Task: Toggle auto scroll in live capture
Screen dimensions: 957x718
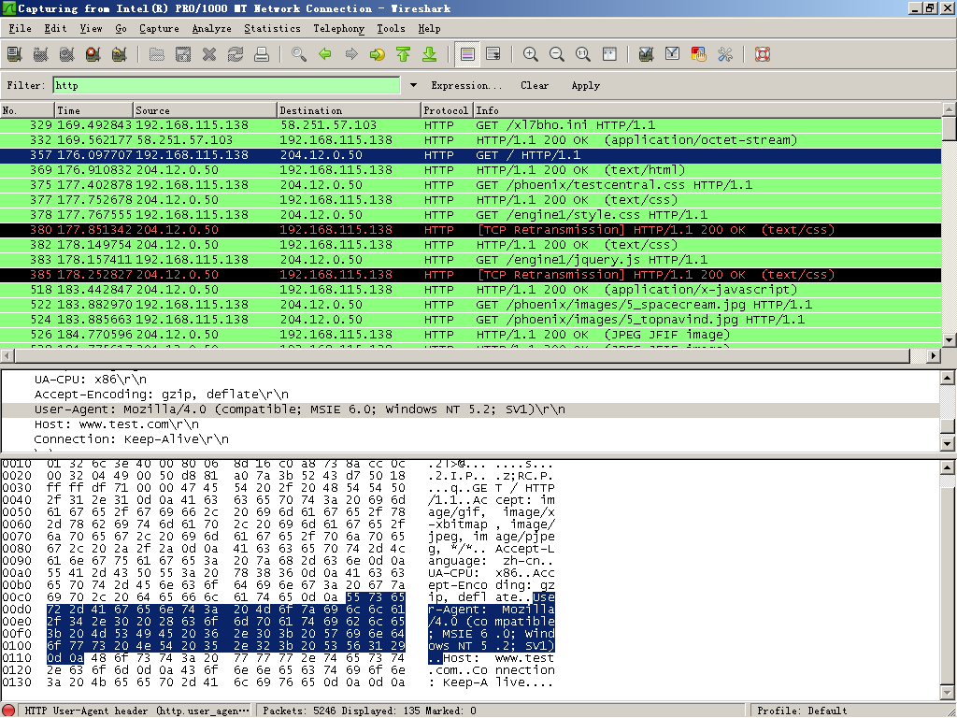Action: click(493, 54)
